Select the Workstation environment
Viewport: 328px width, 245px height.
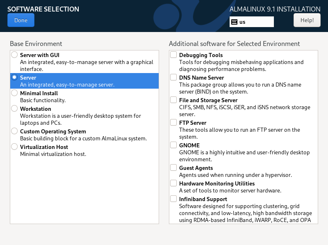[x=14, y=108]
